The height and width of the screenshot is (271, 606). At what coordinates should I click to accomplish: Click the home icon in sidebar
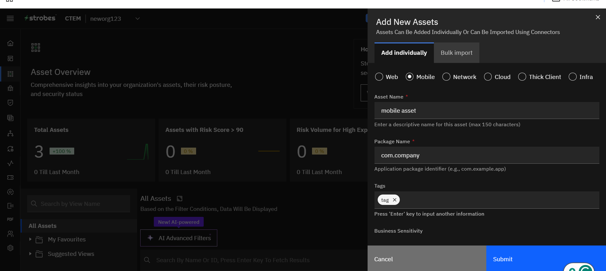[10, 43]
